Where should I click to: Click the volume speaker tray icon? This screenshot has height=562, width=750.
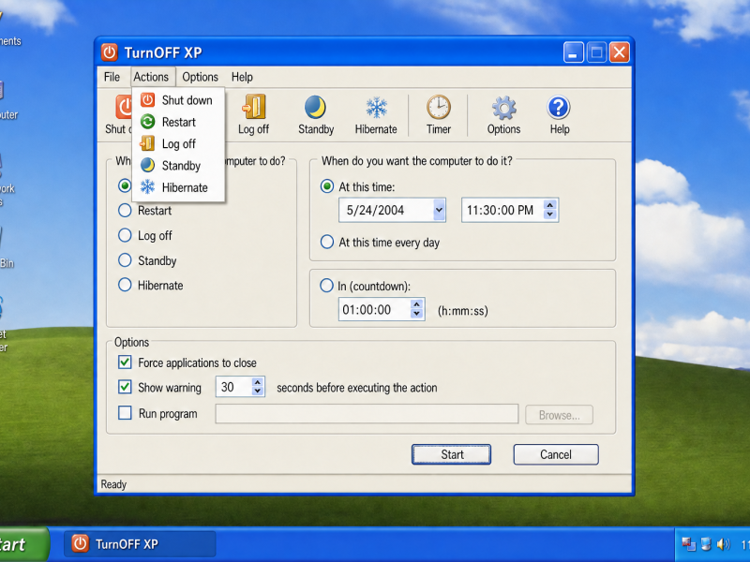pos(723,544)
